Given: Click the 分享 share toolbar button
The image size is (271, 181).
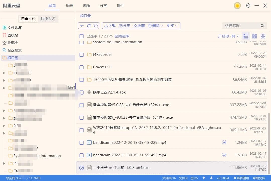Looking at the screenshot, I should pos(124,26).
